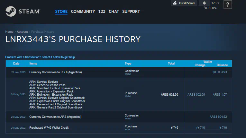This screenshot has width=246, height=138.
Task: Open notifications bell icon
Action: pyautogui.click(x=204, y=3)
